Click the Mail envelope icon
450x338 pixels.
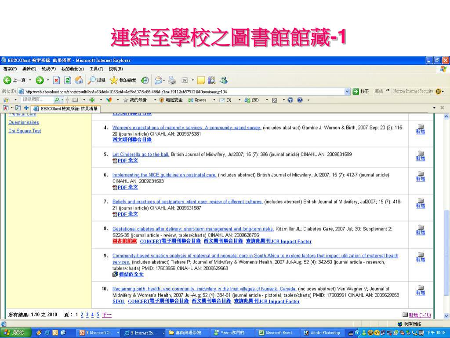pos(158,80)
